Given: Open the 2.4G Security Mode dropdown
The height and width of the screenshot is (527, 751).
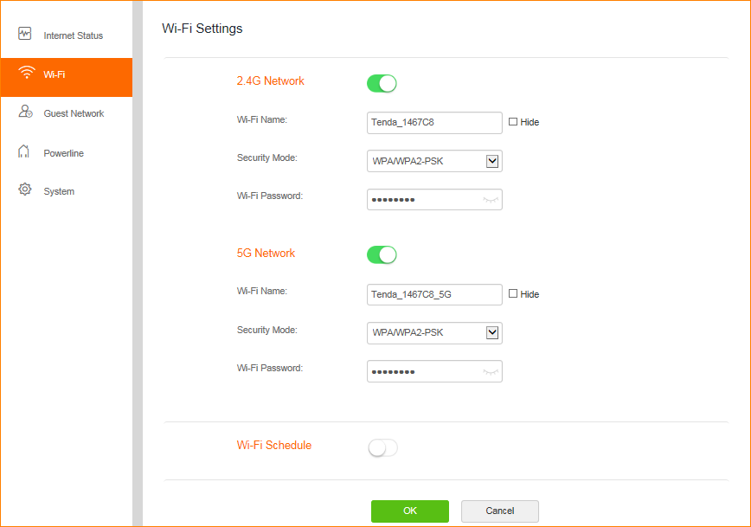Looking at the screenshot, I should tap(434, 161).
